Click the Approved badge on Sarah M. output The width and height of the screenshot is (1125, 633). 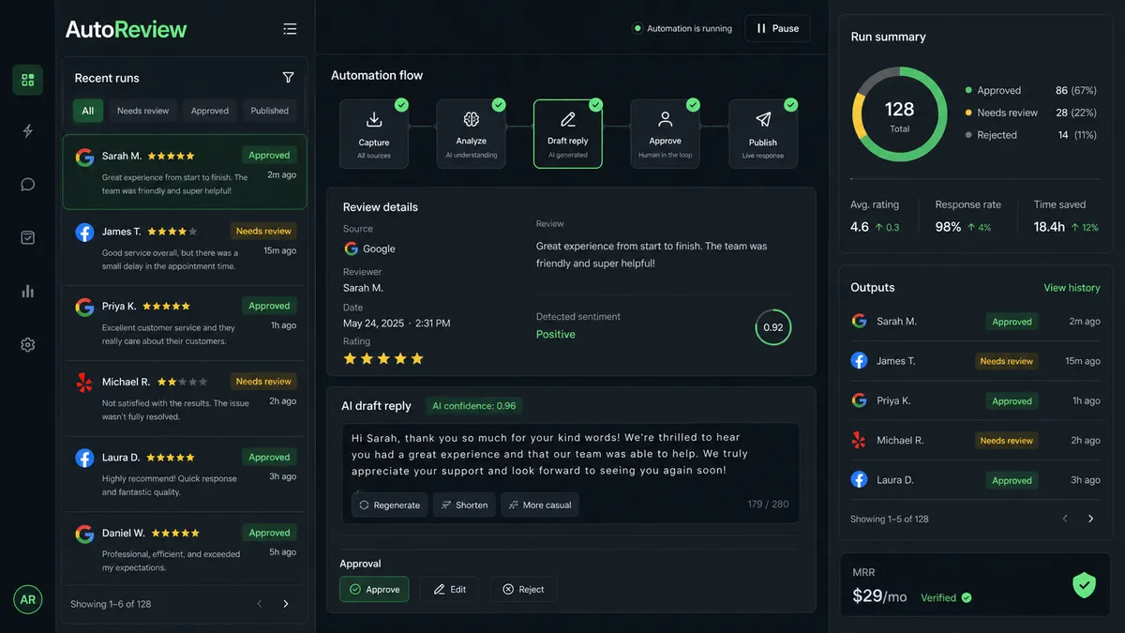coord(1012,322)
